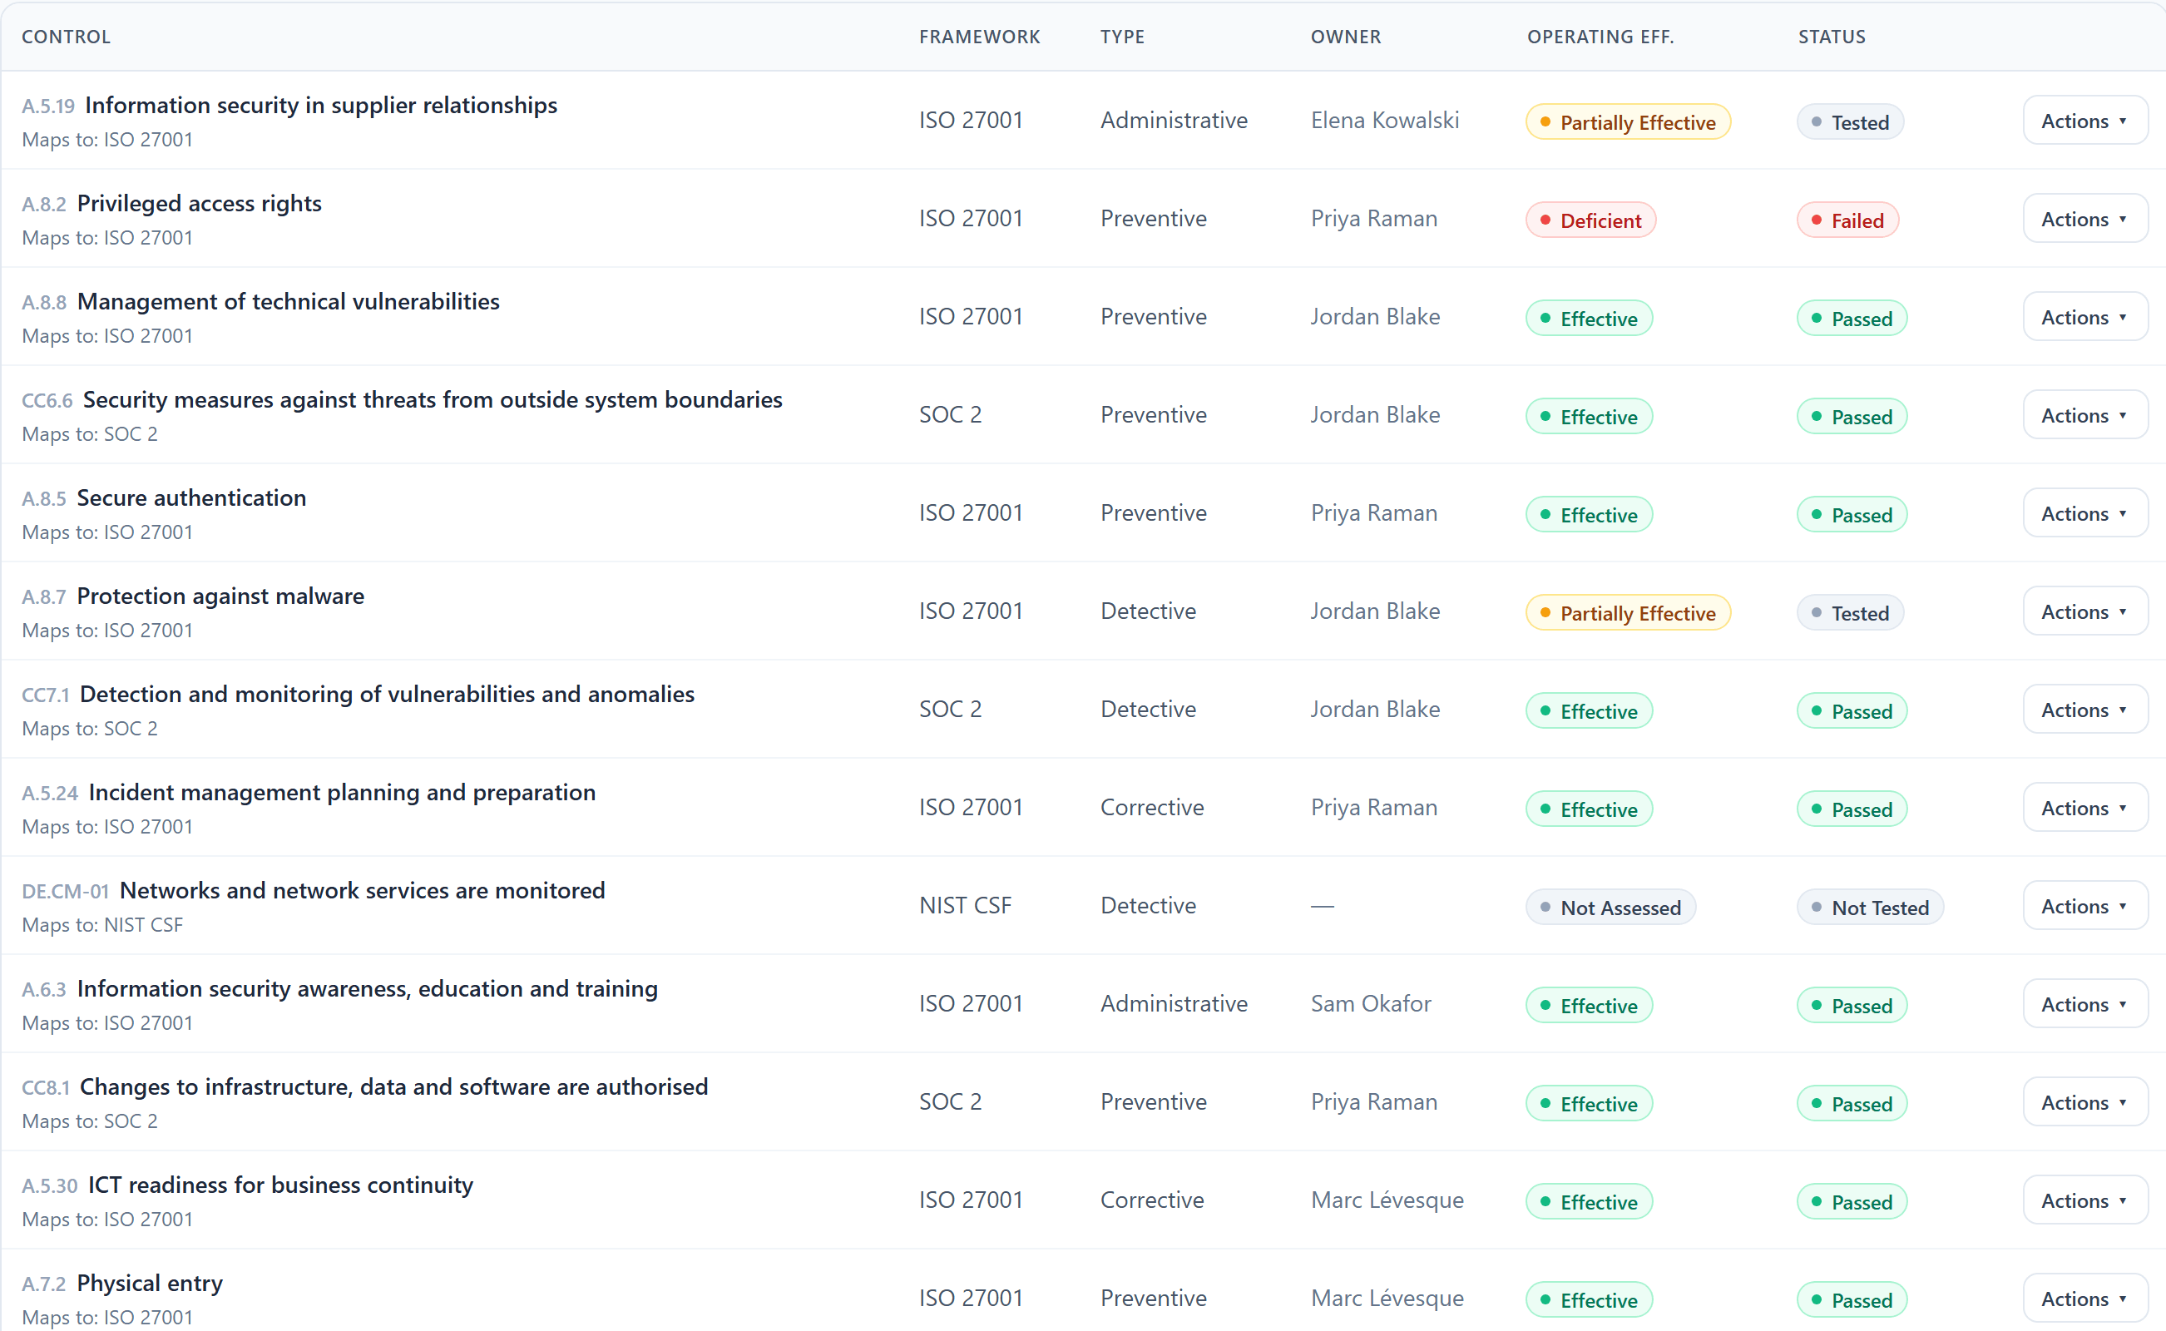The width and height of the screenshot is (2166, 1331).
Task: Click Passed status for Physical entry
Action: [x=1852, y=1299]
